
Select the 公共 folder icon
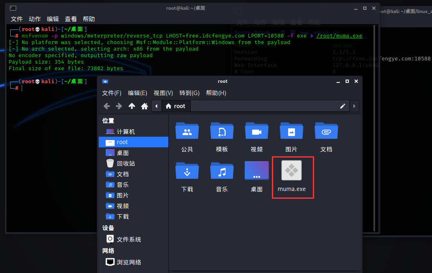(x=187, y=131)
